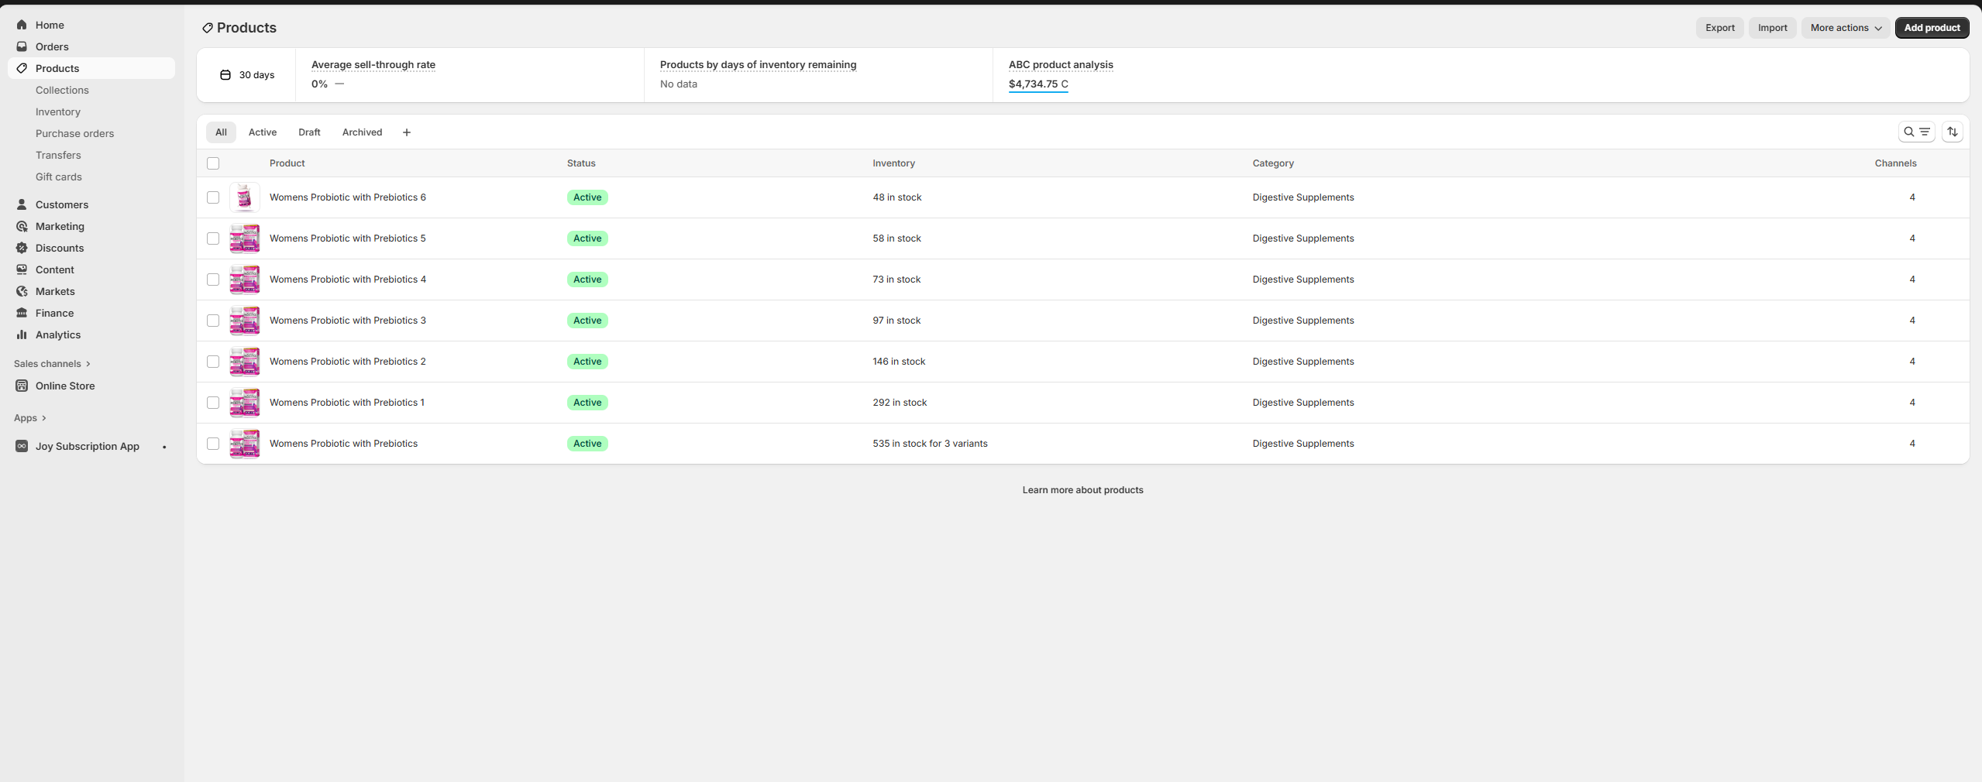
Task: Toggle the select all products checkbox
Action: 213,163
